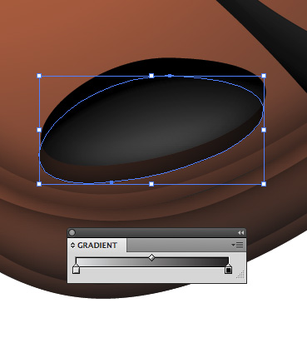Screen dimensions: 307x348
Task: Click ellipse anchor point on top edge
Action: coord(170,76)
